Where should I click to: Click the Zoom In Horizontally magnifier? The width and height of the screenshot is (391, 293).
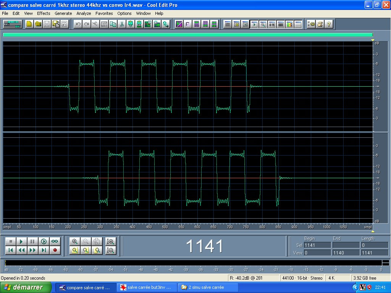pyautogui.click(x=75, y=241)
